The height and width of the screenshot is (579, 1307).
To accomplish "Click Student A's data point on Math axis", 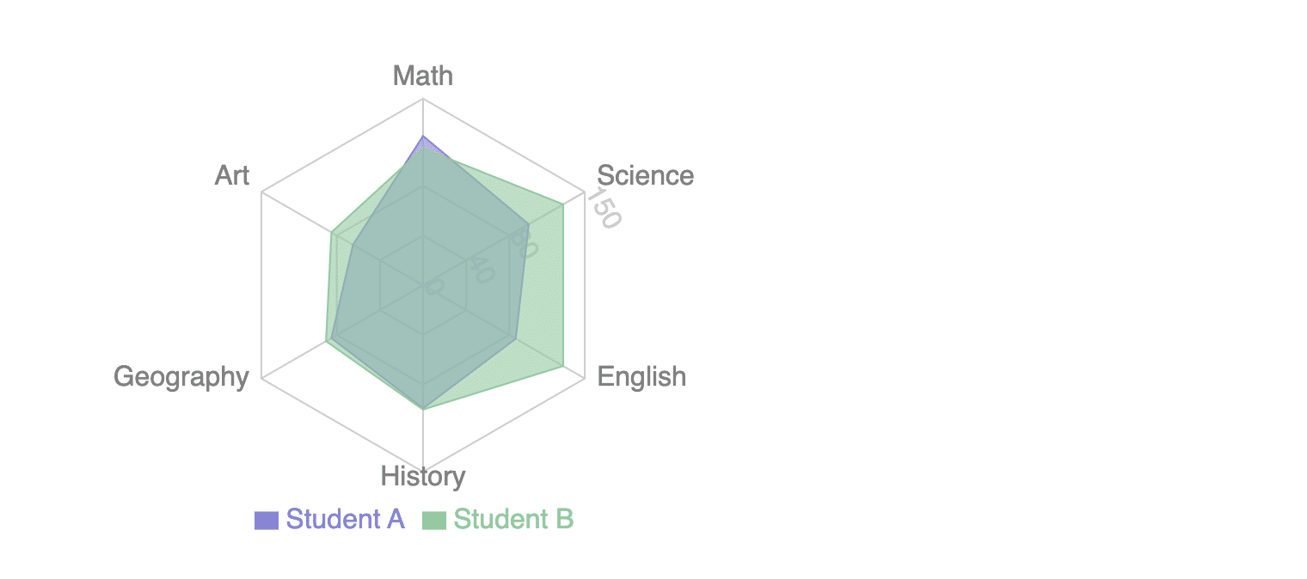I will coord(423,137).
